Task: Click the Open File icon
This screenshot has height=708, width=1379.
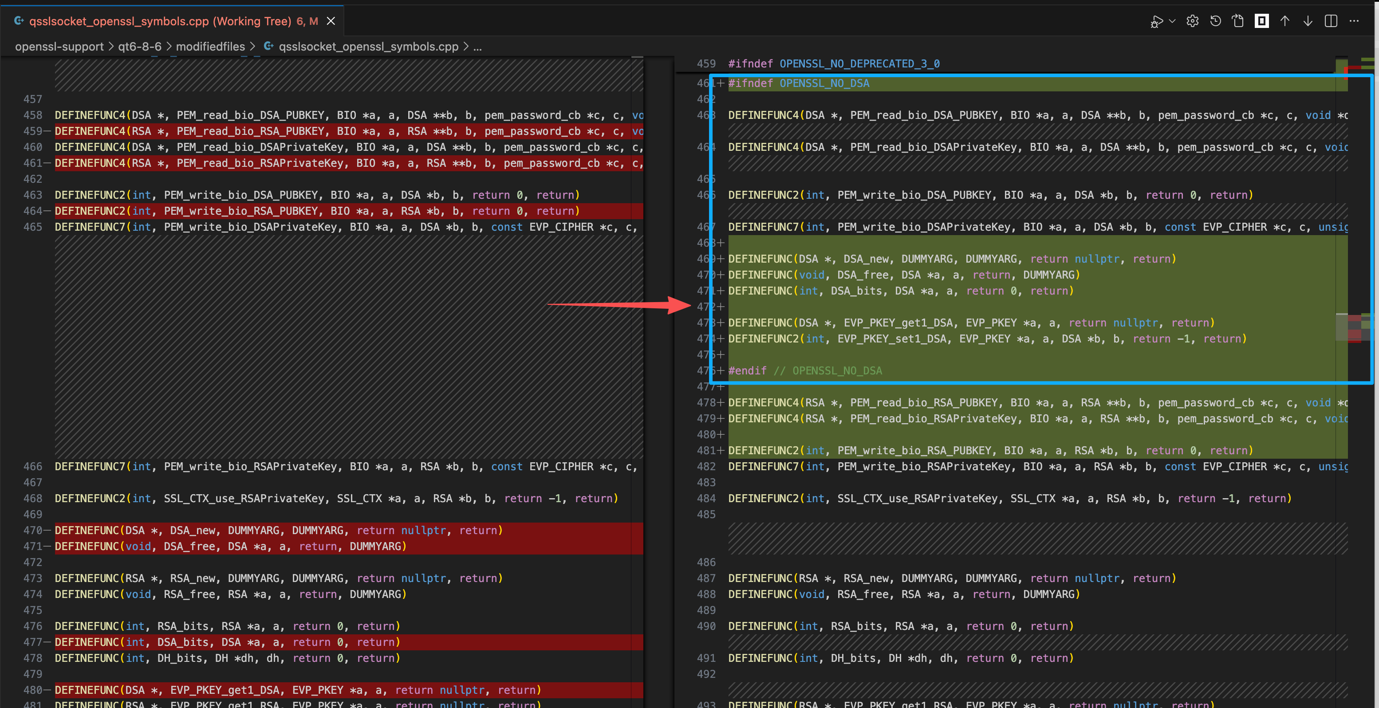Action: coord(1238,21)
